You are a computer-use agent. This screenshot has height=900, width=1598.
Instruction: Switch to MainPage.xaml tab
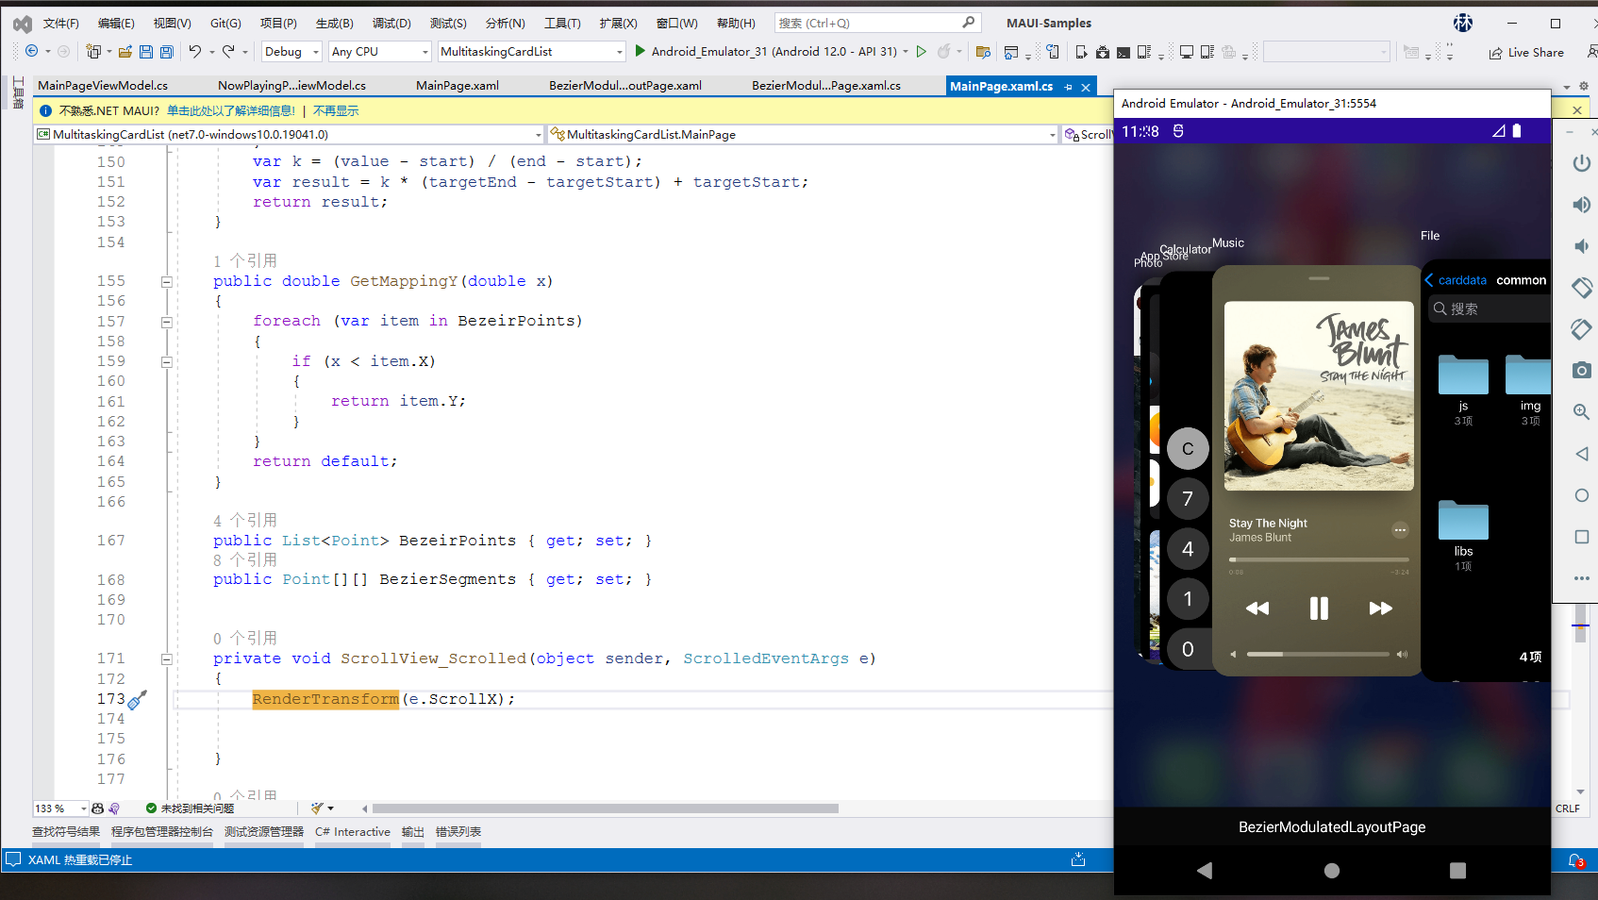tap(458, 86)
